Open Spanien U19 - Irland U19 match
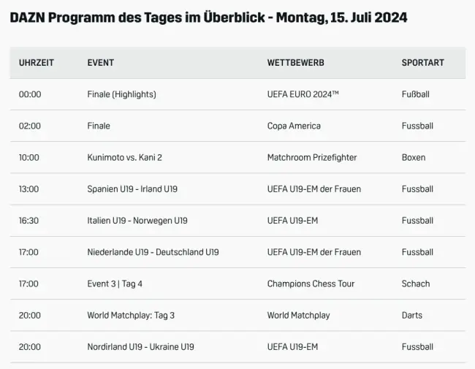Viewport: 475px width, 369px height. pos(132,189)
